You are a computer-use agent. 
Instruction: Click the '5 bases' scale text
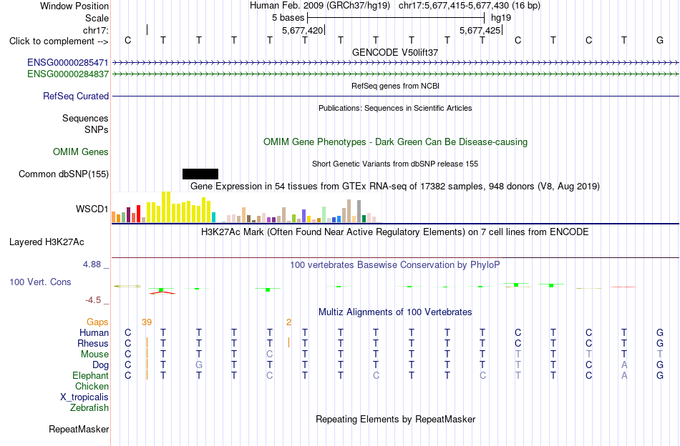pos(288,18)
